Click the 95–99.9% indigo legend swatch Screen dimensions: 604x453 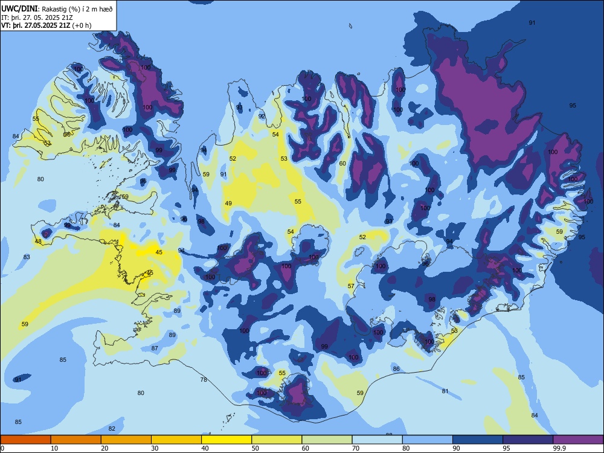[528, 439]
